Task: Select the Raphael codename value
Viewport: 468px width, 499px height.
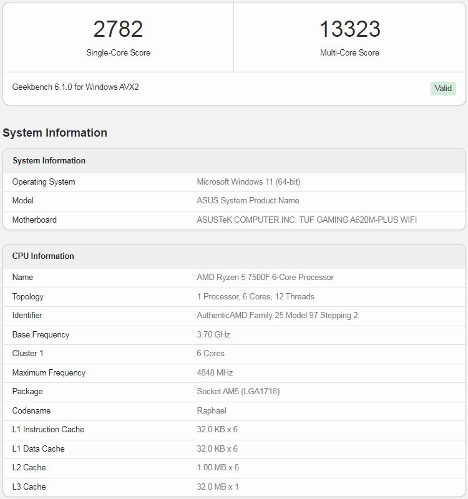Action: (x=212, y=410)
